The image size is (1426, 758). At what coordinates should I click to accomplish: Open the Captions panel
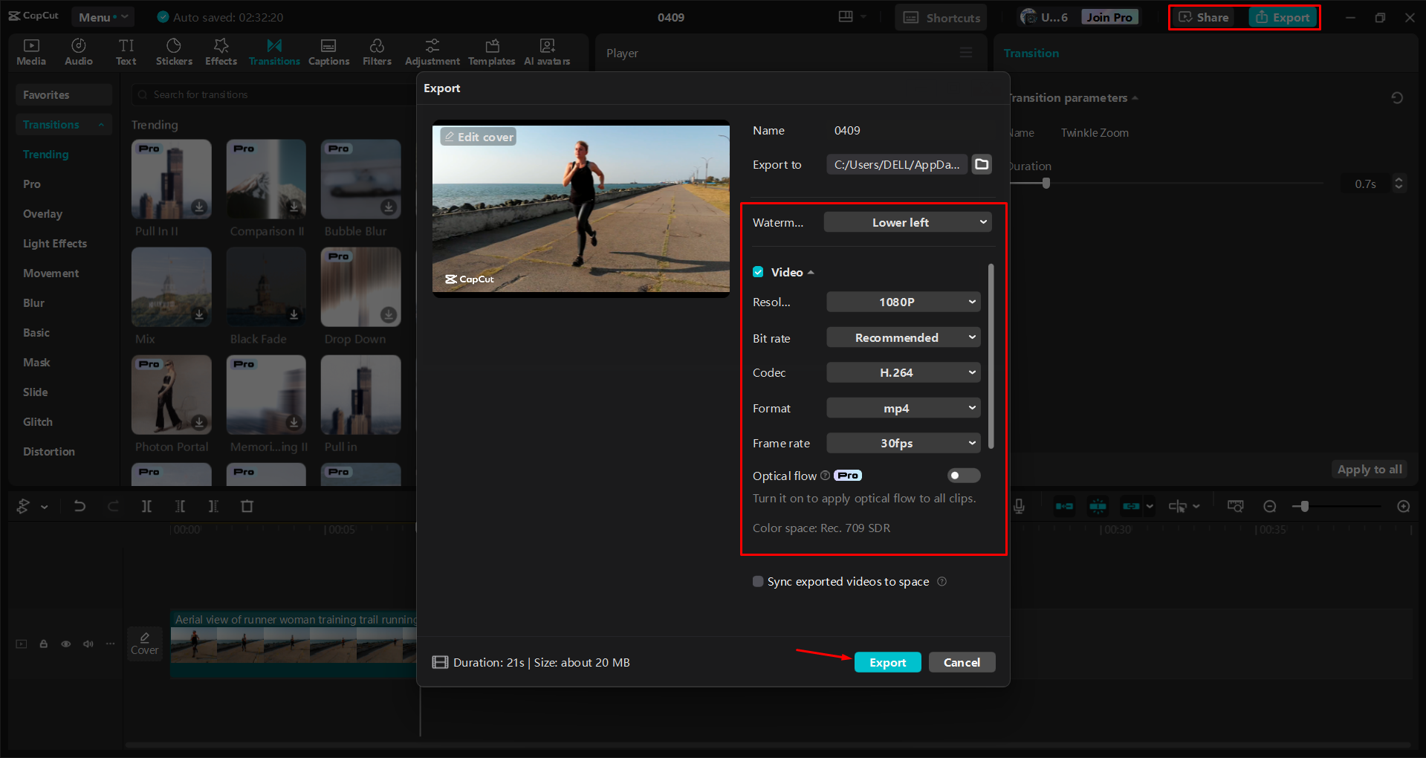[328, 51]
